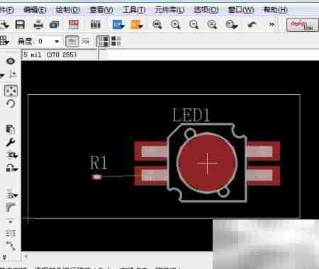This screenshot has width=319, height=269.
Task: Open the track tool dropdown icon
Action: point(12,155)
